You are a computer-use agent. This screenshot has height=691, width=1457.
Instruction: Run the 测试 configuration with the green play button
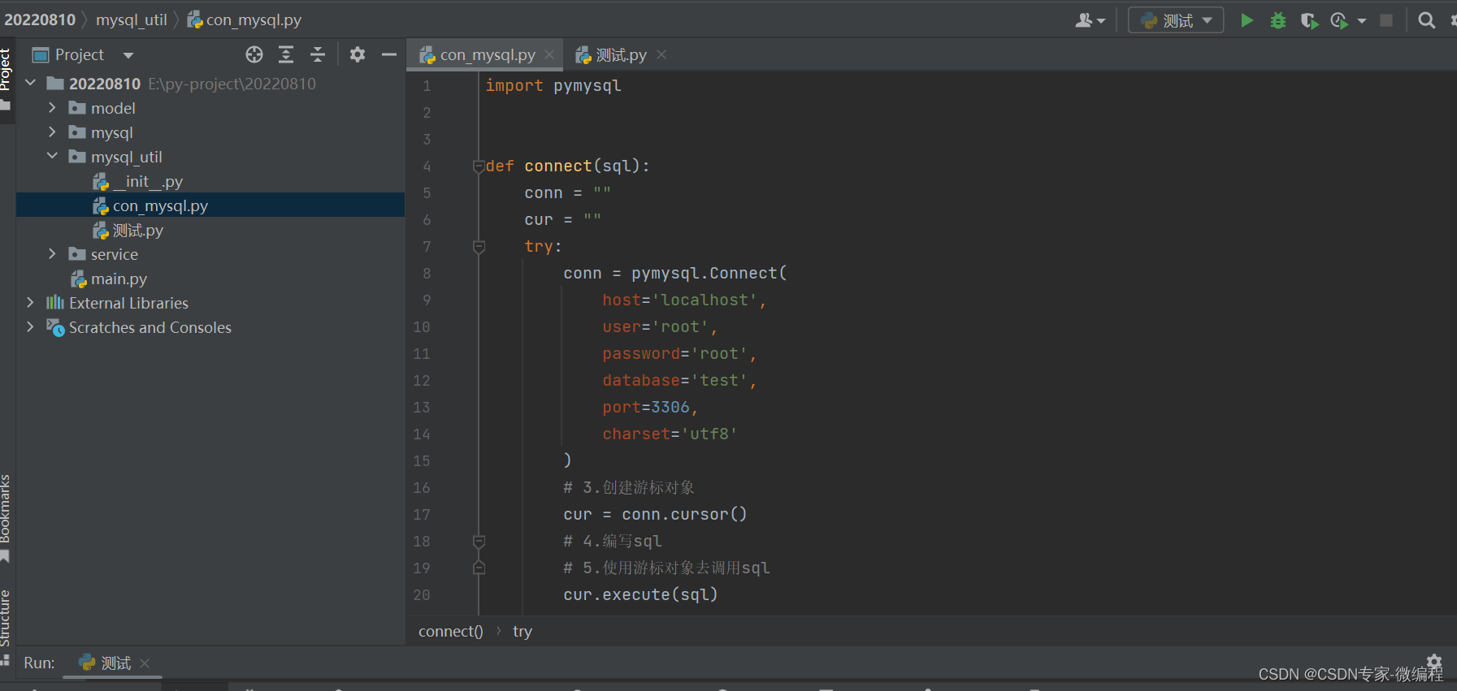tap(1247, 20)
